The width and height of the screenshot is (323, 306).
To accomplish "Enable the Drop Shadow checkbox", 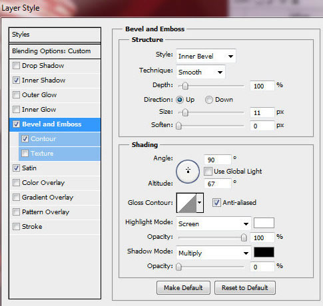I will 16,66.
